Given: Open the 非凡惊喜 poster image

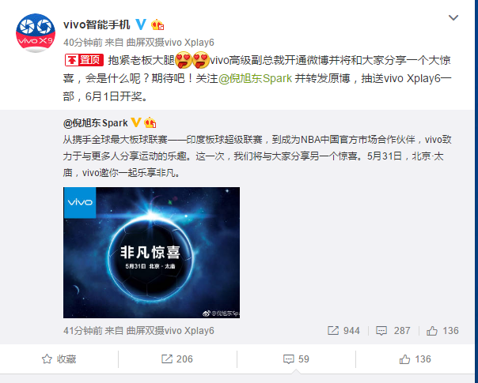Looking at the screenshot, I should click(x=151, y=253).
